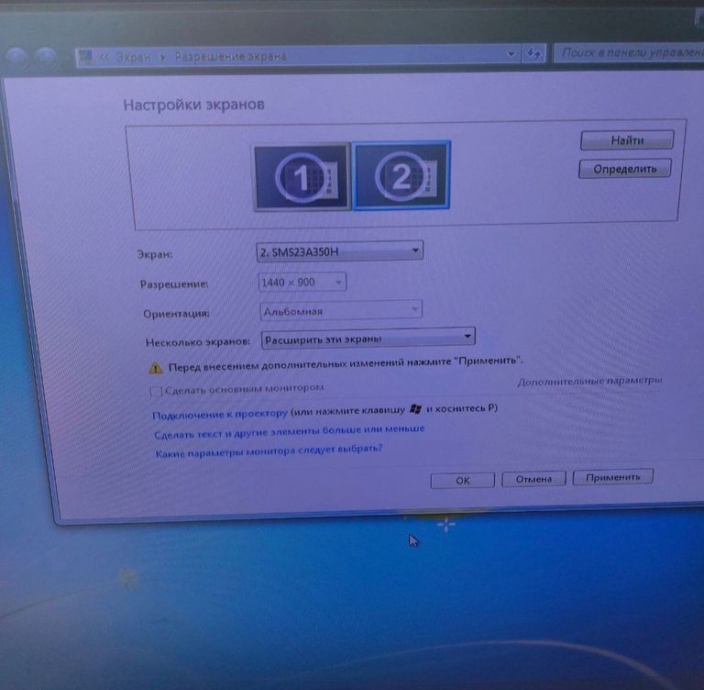Screen dimensions: 704x690
Task: Click the Back navigation arrow
Action: tap(16, 57)
